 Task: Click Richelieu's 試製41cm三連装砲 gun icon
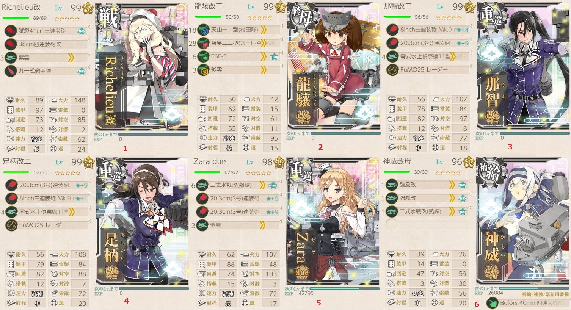tap(11, 31)
